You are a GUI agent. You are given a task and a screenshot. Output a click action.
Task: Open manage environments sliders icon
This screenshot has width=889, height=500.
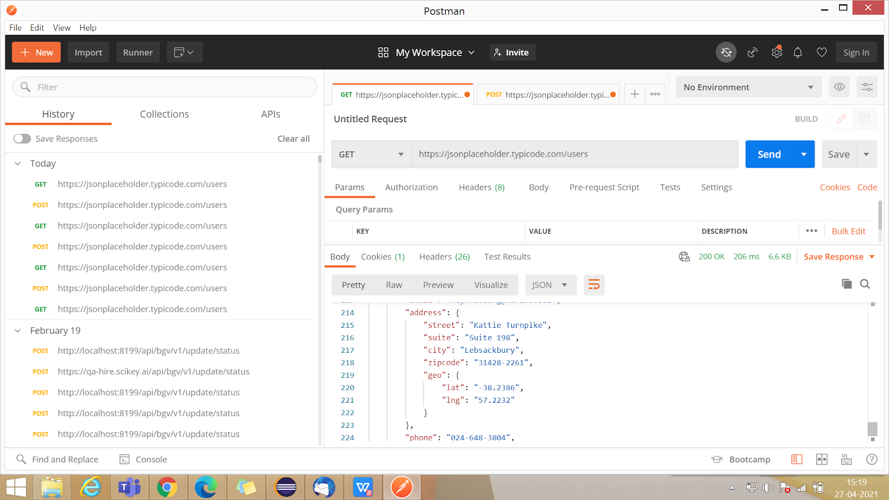867,87
